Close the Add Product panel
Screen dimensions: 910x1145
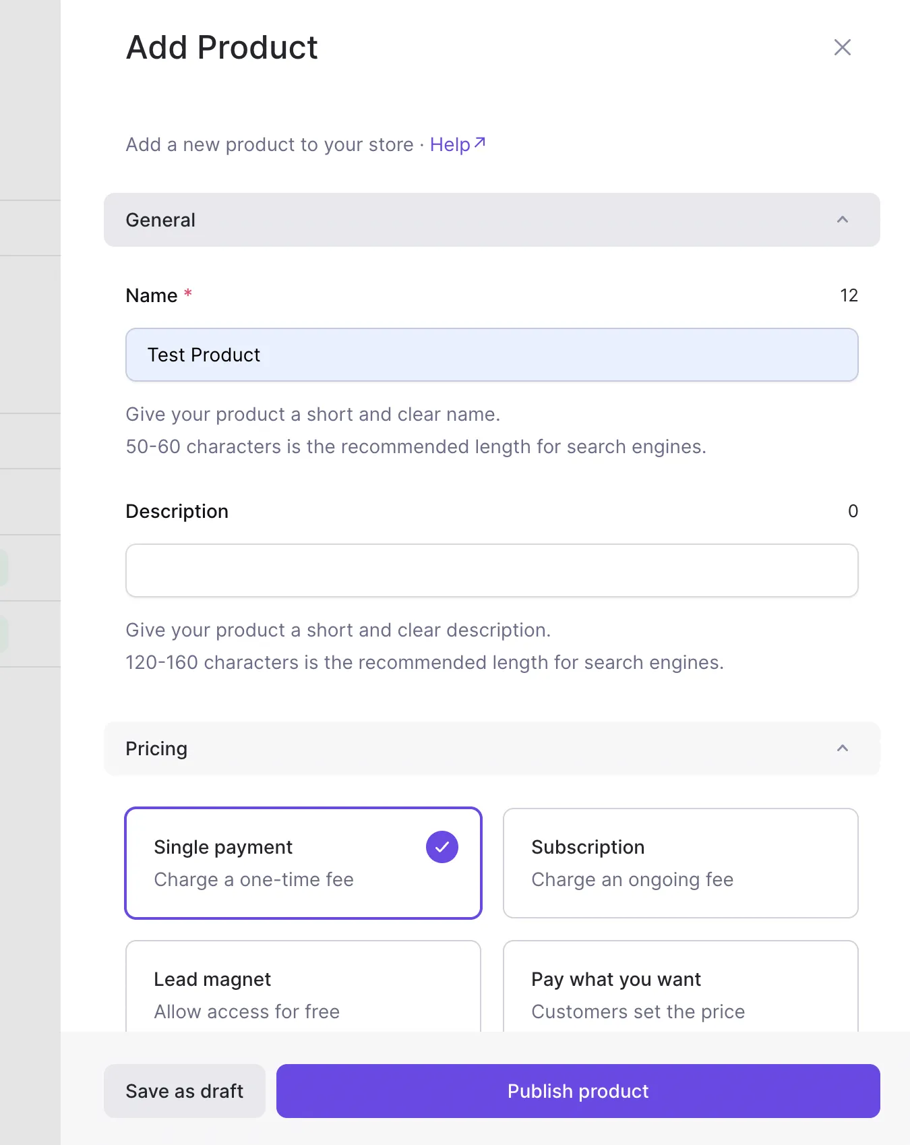click(x=842, y=47)
